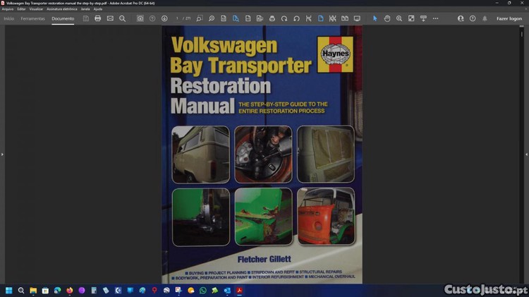Toggle two-page book view
Screen dimensions: 529x297
pyautogui.click(x=344, y=18)
